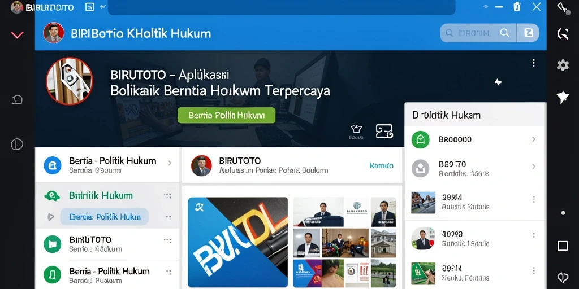Open thumbnail of 89F1K row
579x289 pixels.
coord(423,274)
